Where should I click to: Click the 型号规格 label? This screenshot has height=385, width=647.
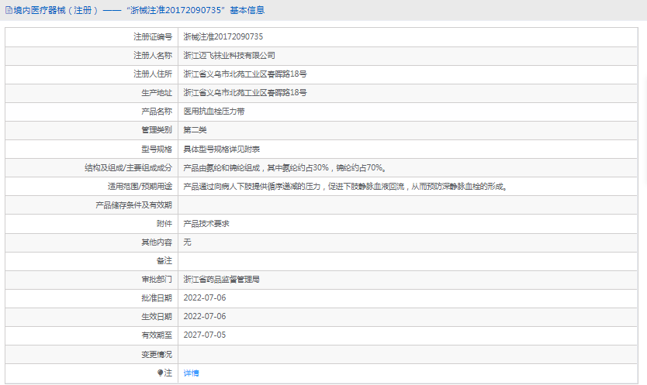(157, 149)
